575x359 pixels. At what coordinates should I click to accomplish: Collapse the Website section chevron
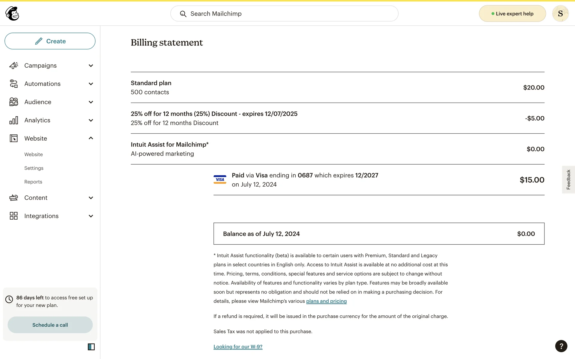91,138
